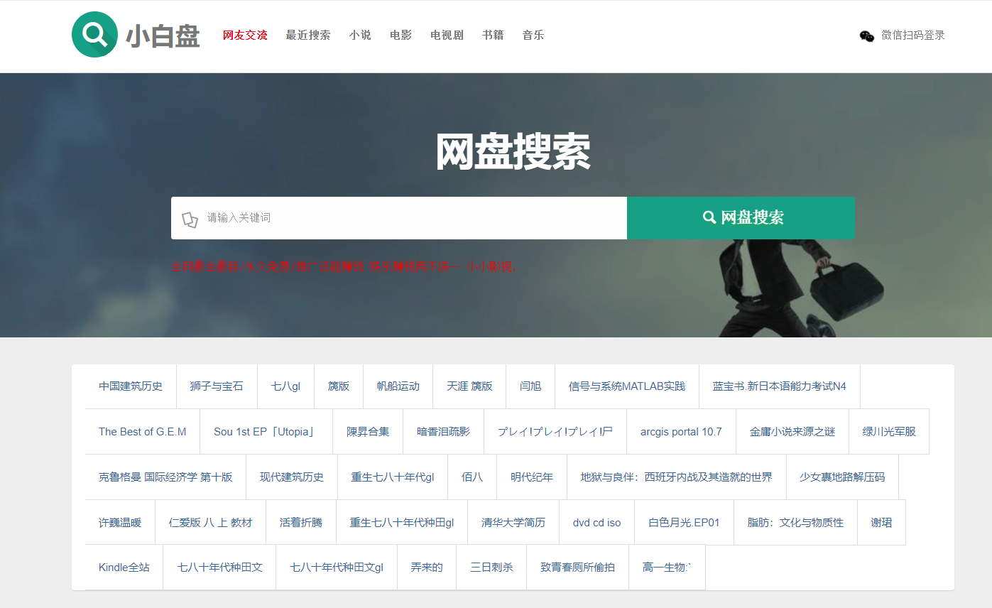Open the 电影 category
Screen dimensions: 992x608
point(400,36)
